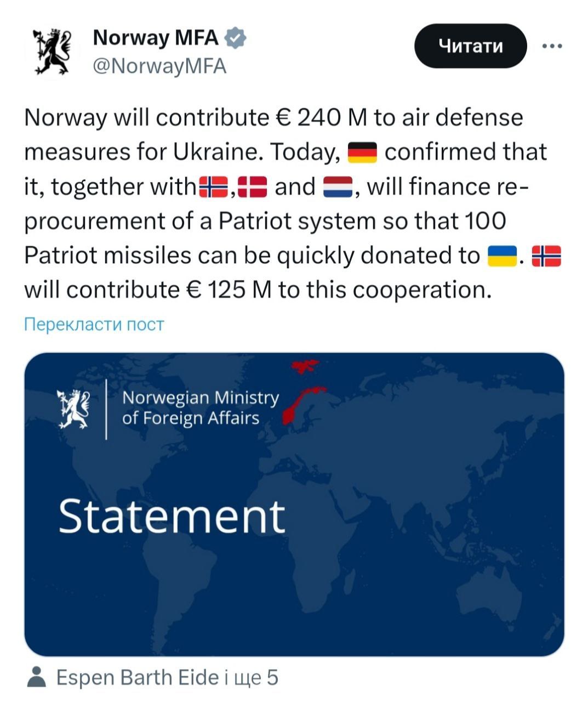Click the Ukrainian flag emoji
This screenshot has height=702, width=588.
tap(503, 255)
